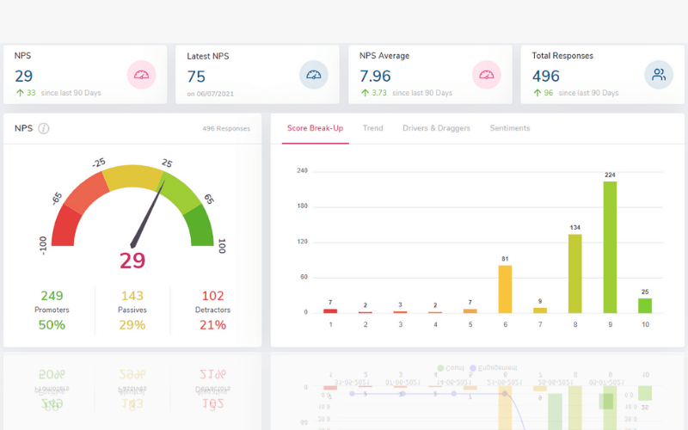Viewport: 688px width, 430px height.
Task: Click the info icon beside NPS heading
Action: (x=44, y=128)
